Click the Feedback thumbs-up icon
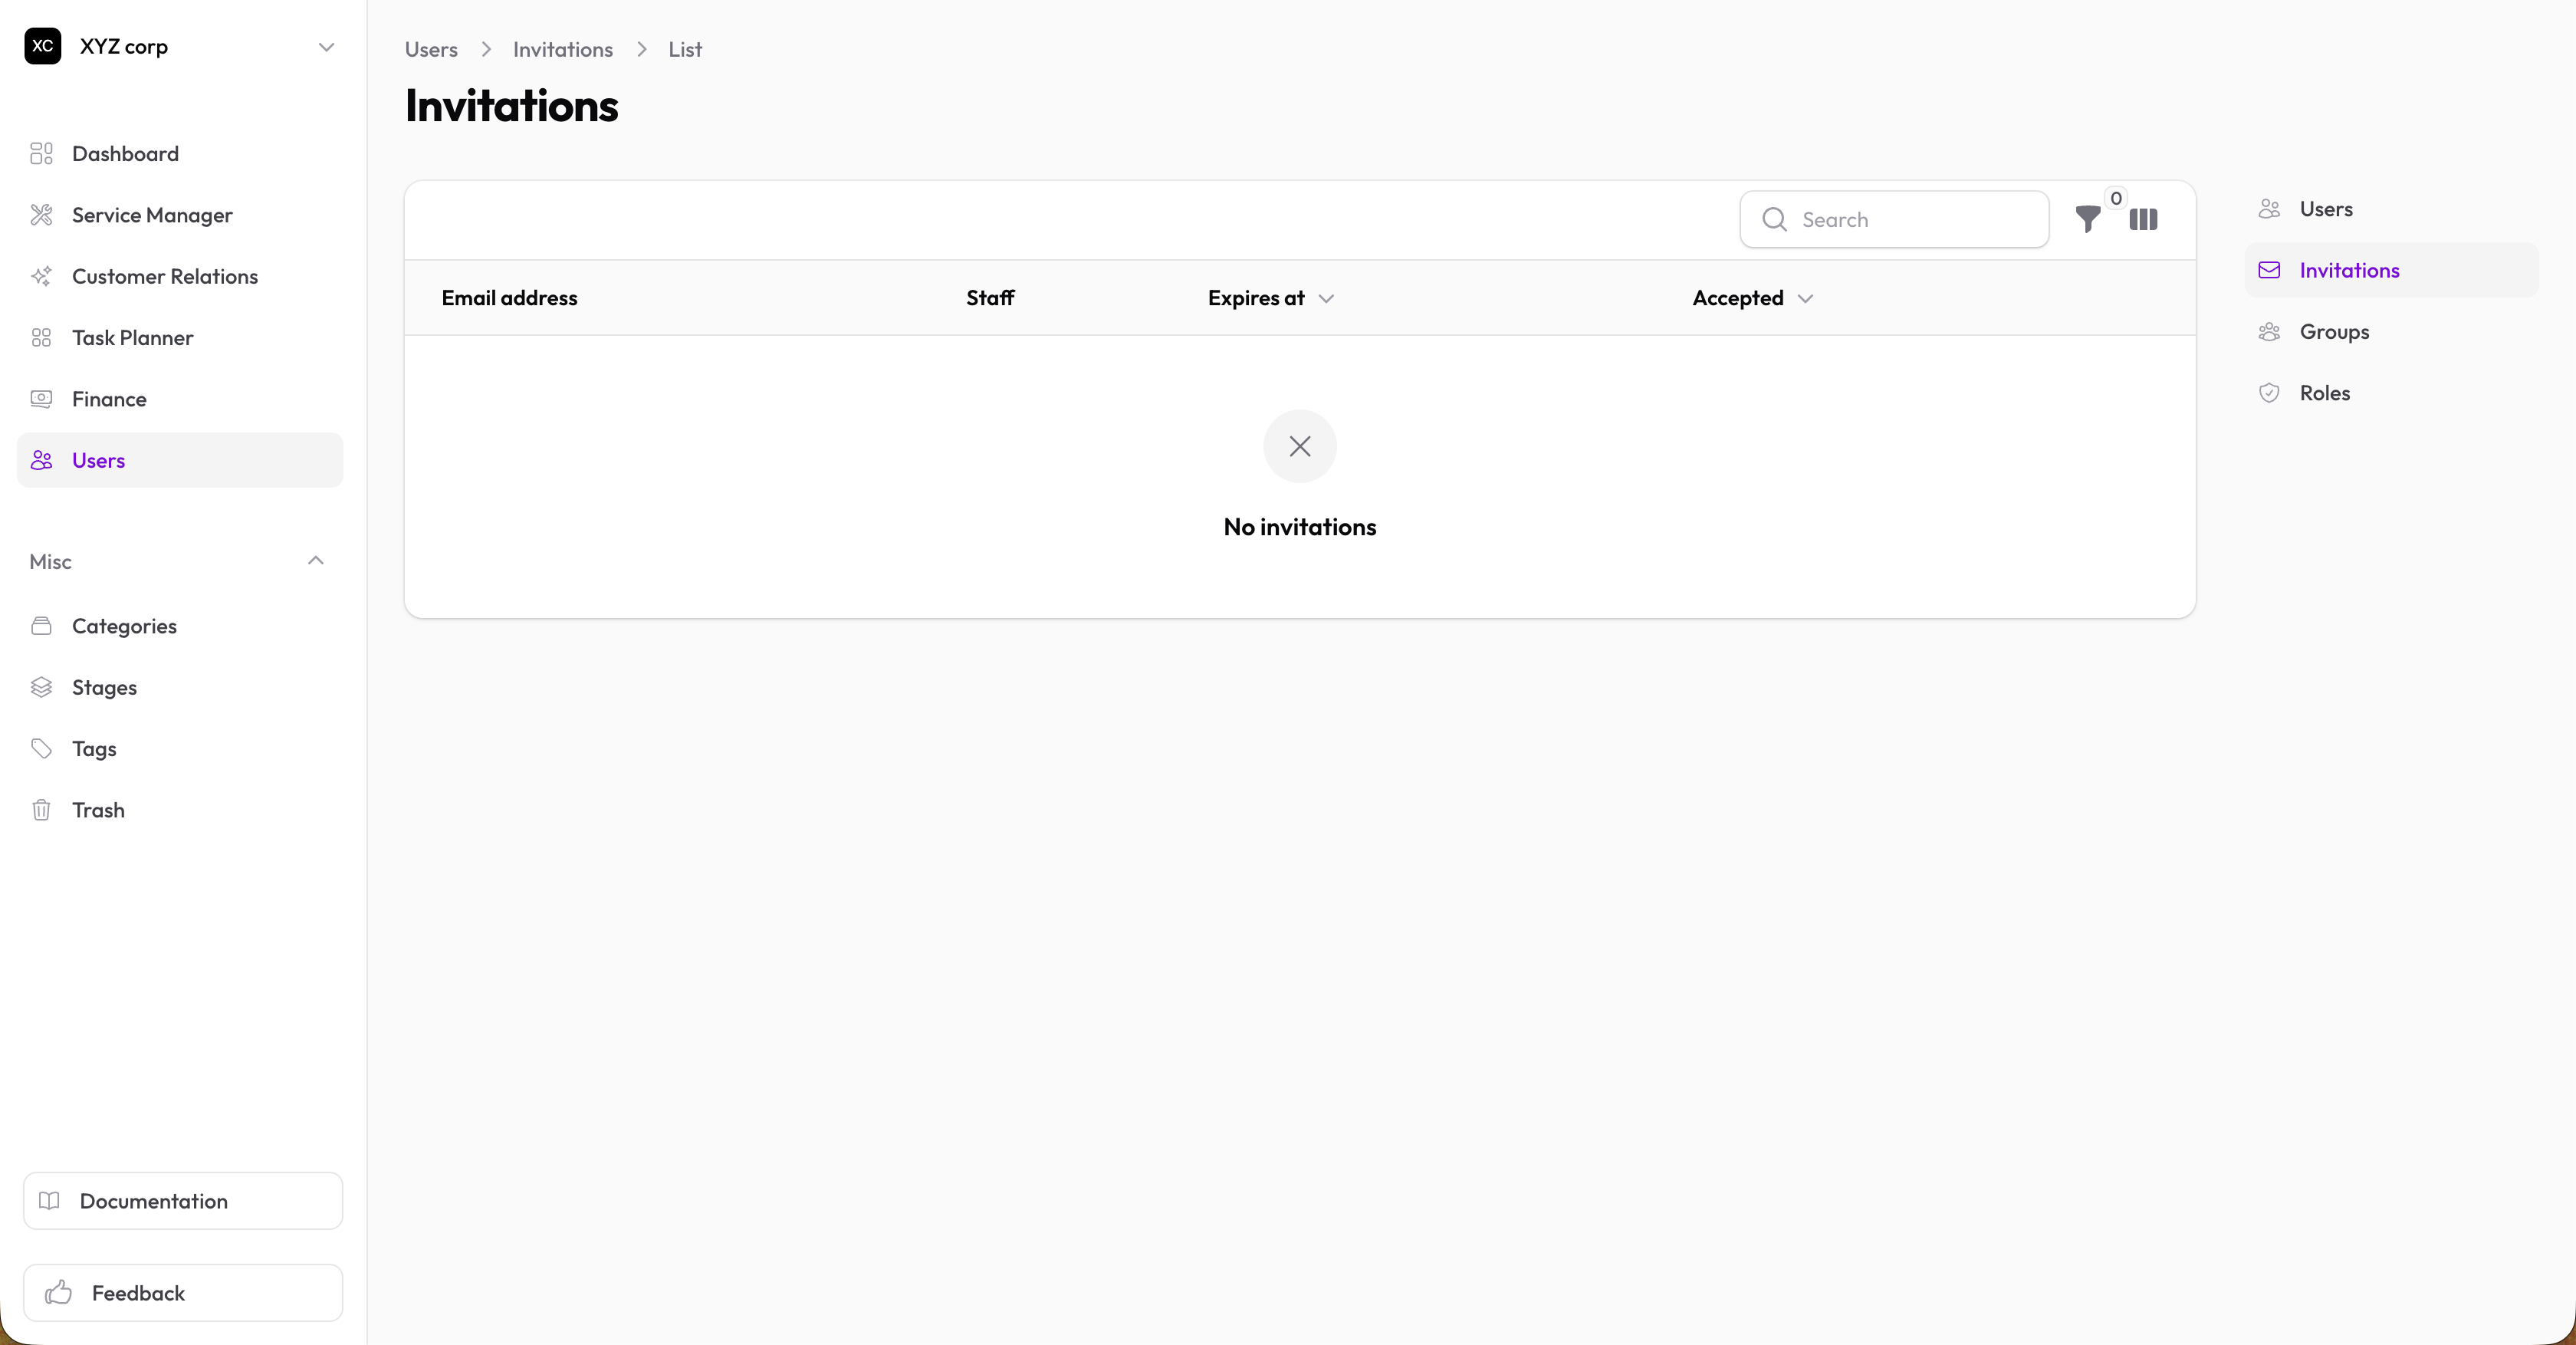The width and height of the screenshot is (2576, 1345). (x=59, y=1293)
